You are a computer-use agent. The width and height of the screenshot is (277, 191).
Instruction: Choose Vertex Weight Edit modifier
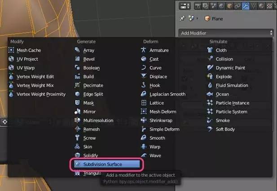click(41, 77)
